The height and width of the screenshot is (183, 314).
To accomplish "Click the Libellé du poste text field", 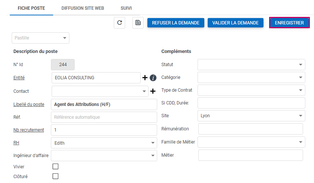I will point(104,104).
